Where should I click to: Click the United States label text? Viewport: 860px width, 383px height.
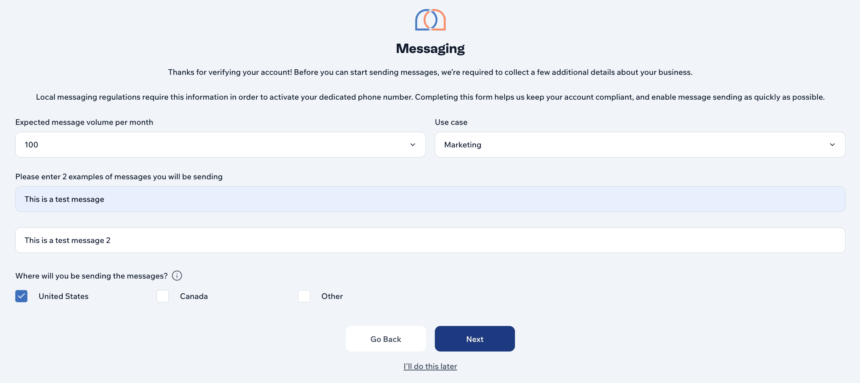pyautogui.click(x=63, y=296)
